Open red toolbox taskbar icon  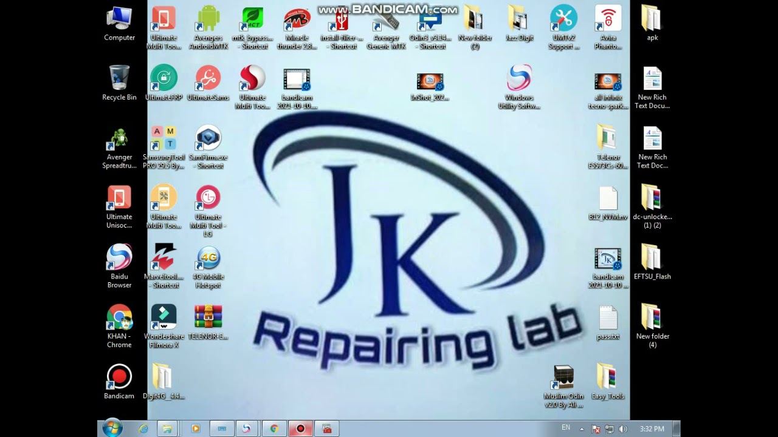[327, 429]
